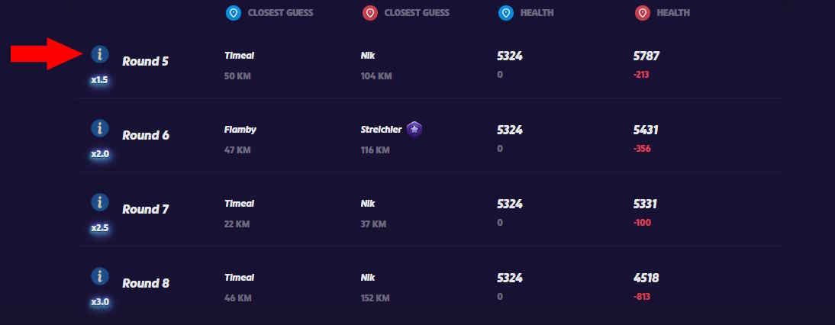Select the Round 5 label
The height and width of the screenshot is (325, 835).
[x=145, y=62]
